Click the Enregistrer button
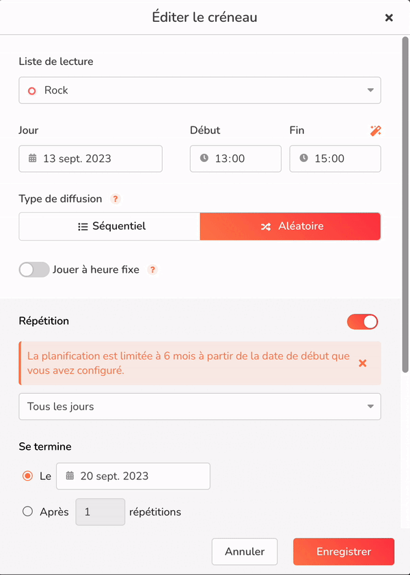Image resolution: width=410 pixels, height=575 pixels. click(344, 552)
